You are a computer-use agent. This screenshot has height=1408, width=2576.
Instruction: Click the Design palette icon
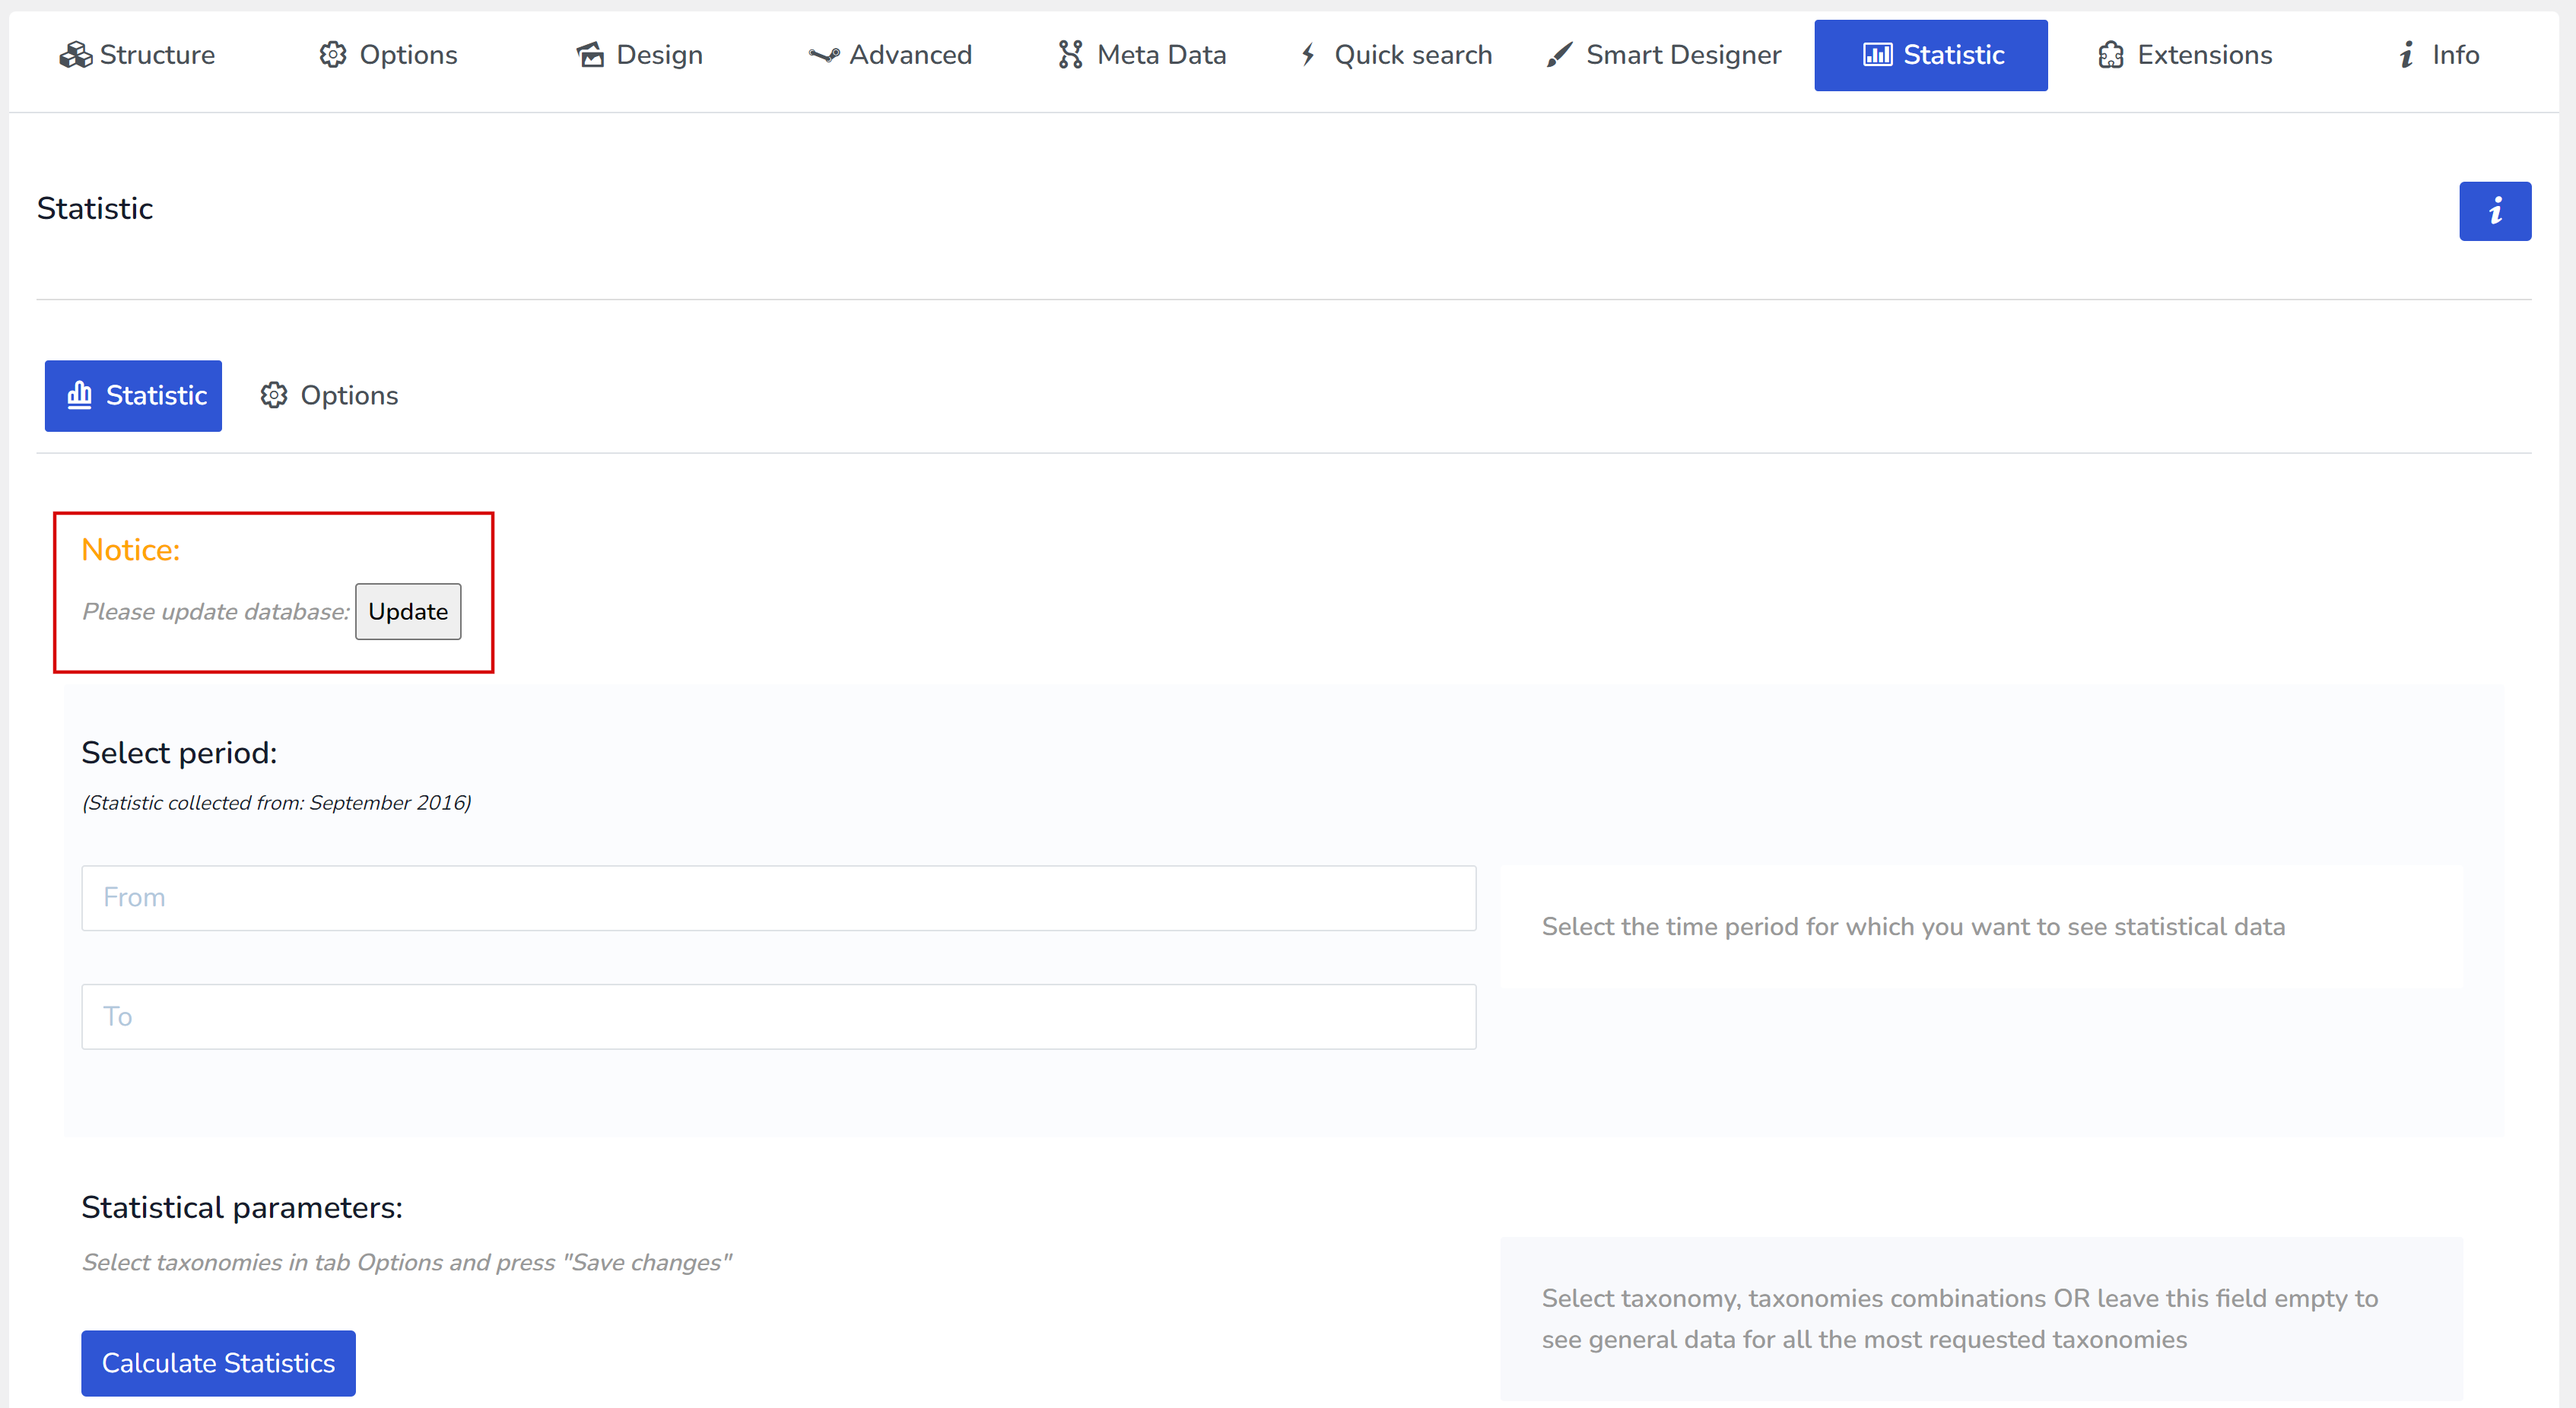pyautogui.click(x=590, y=55)
